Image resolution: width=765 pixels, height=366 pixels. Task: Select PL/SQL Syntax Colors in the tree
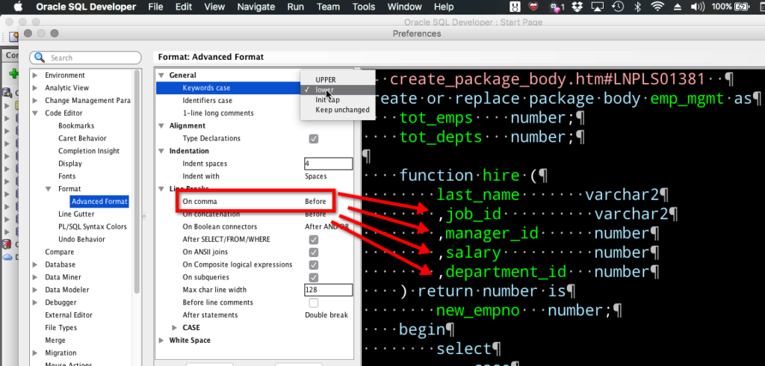(x=93, y=227)
